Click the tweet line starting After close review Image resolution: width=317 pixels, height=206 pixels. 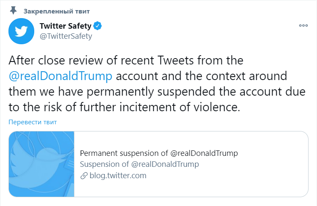(x=126, y=61)
